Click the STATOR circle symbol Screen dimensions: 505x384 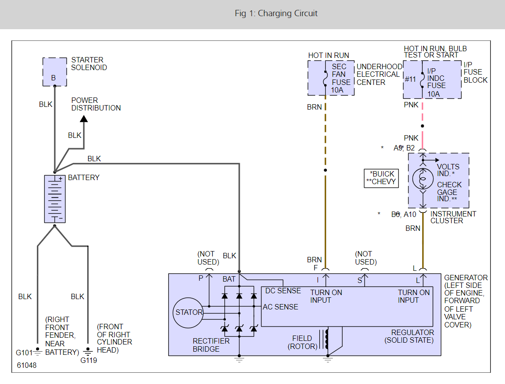click(x=188, y=313)
